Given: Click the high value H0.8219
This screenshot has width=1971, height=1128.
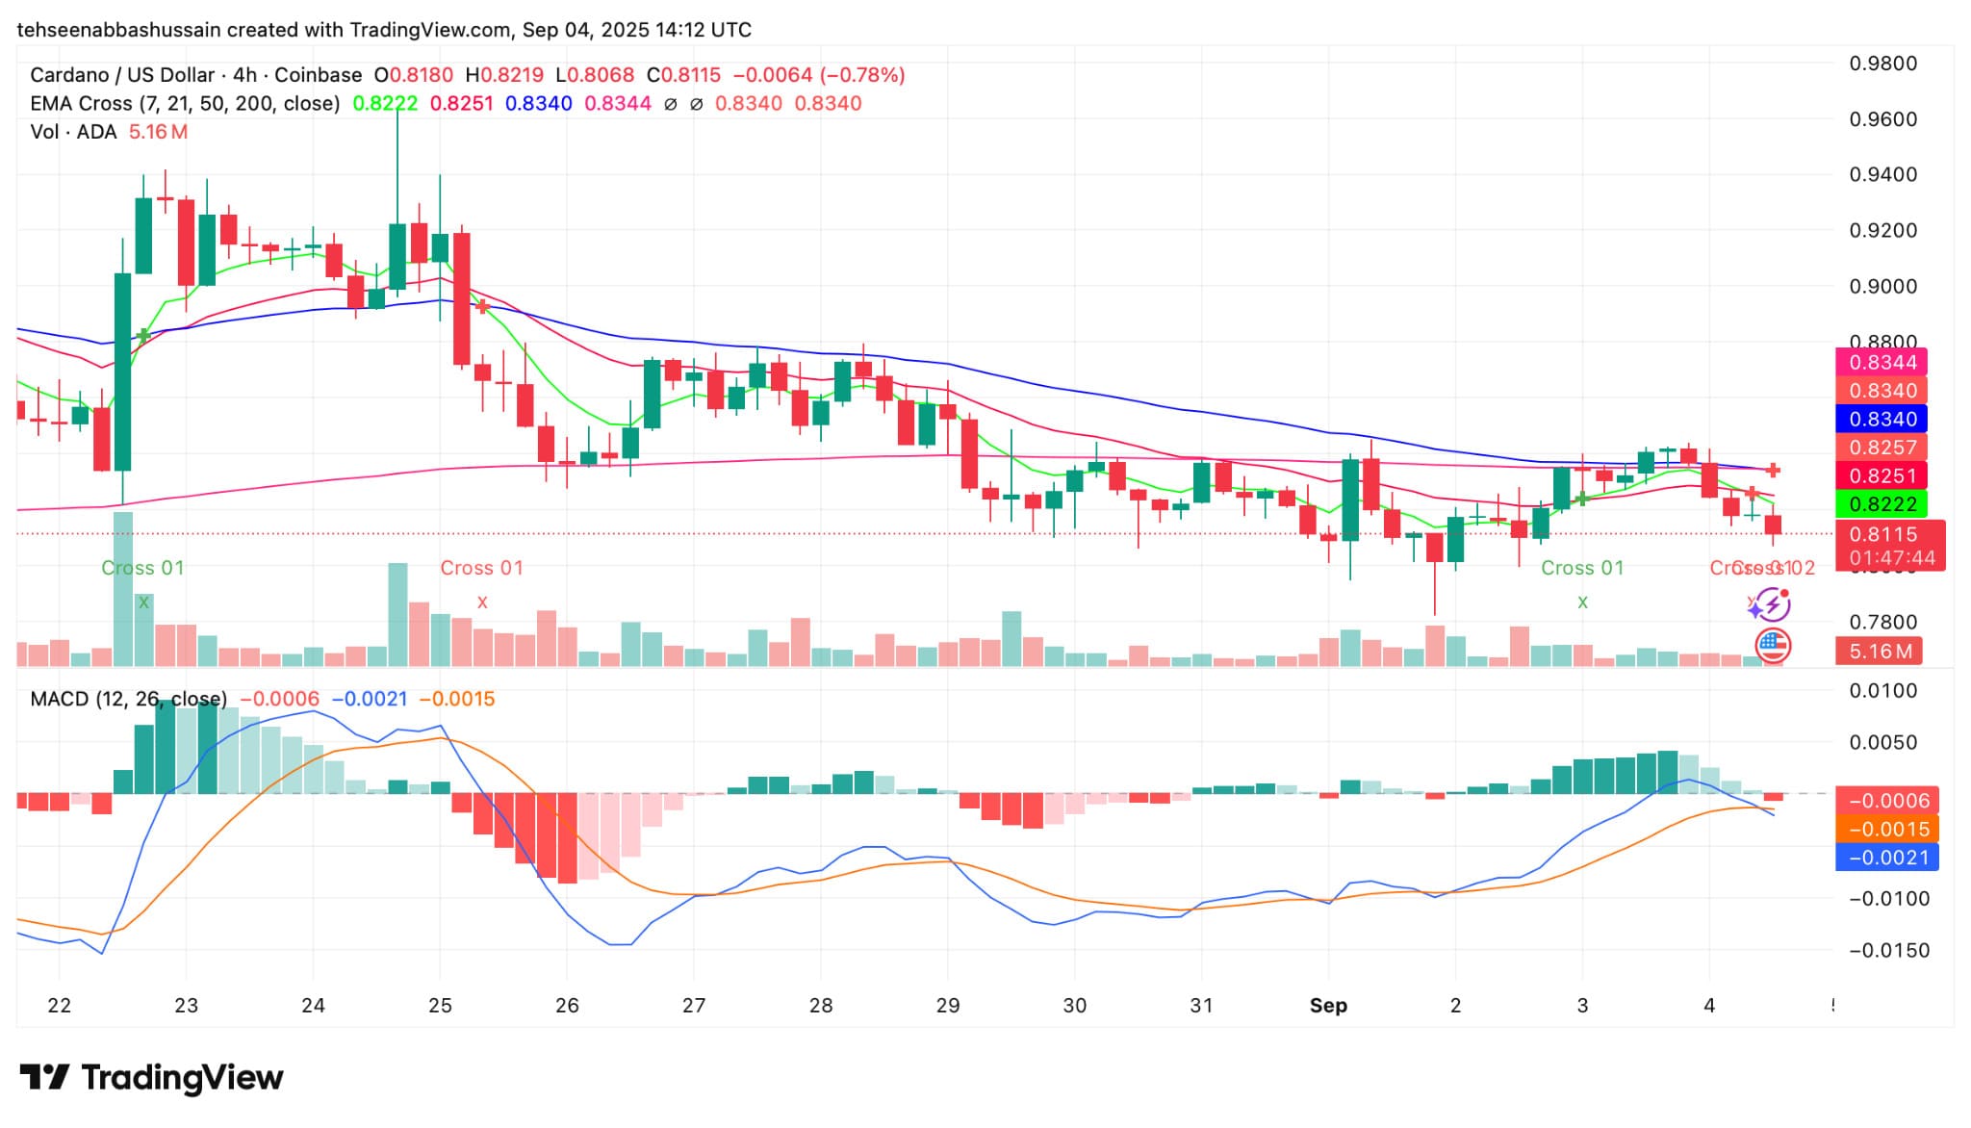Looking at the screenshot, I should [x=504, y=75].
